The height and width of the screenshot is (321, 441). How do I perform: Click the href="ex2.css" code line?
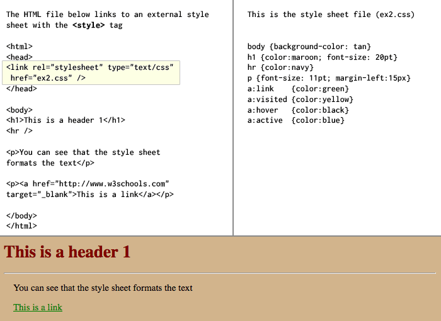coord(48,78)
